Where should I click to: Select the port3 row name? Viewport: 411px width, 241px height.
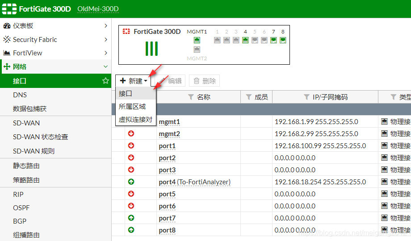point(167,170)
